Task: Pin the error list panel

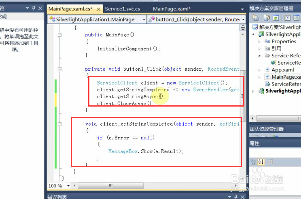Action: coord(236,197)
